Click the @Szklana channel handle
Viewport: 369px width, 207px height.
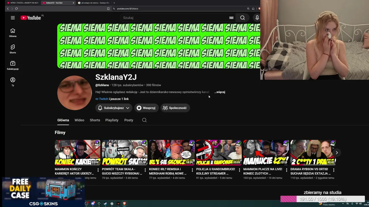click(102, 85)
